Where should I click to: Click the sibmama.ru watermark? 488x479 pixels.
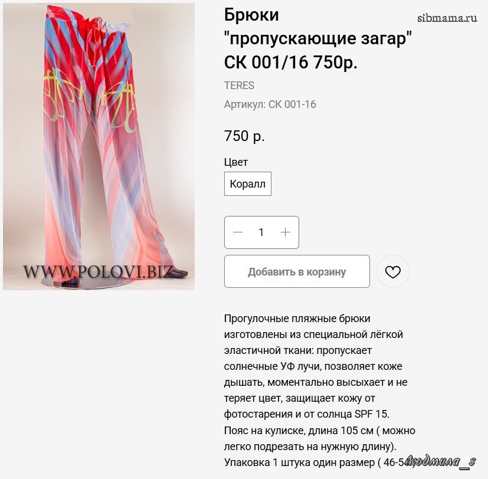tap(447, 18)
